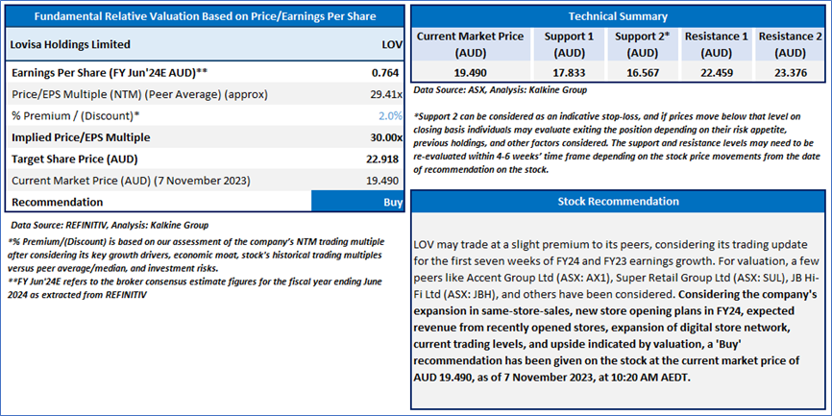
Task: Click the 29.41x multiple value
Action: point(387,94)
